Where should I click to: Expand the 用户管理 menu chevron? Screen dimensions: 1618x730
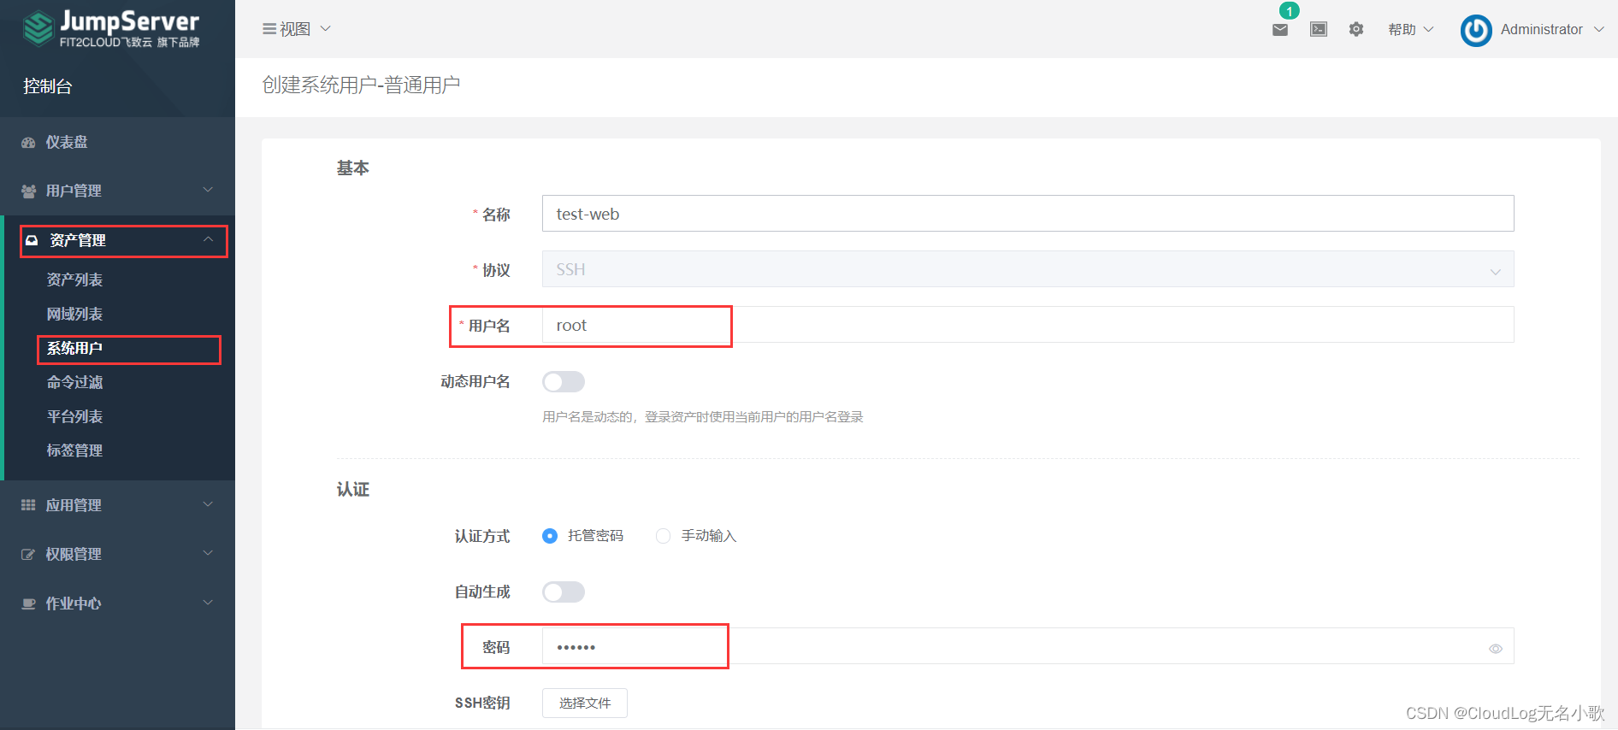tap(208, 190)
